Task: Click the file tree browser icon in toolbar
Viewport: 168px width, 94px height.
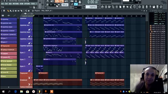Action: click(x=113, y=7)
